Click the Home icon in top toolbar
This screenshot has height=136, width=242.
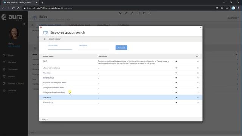120,13
